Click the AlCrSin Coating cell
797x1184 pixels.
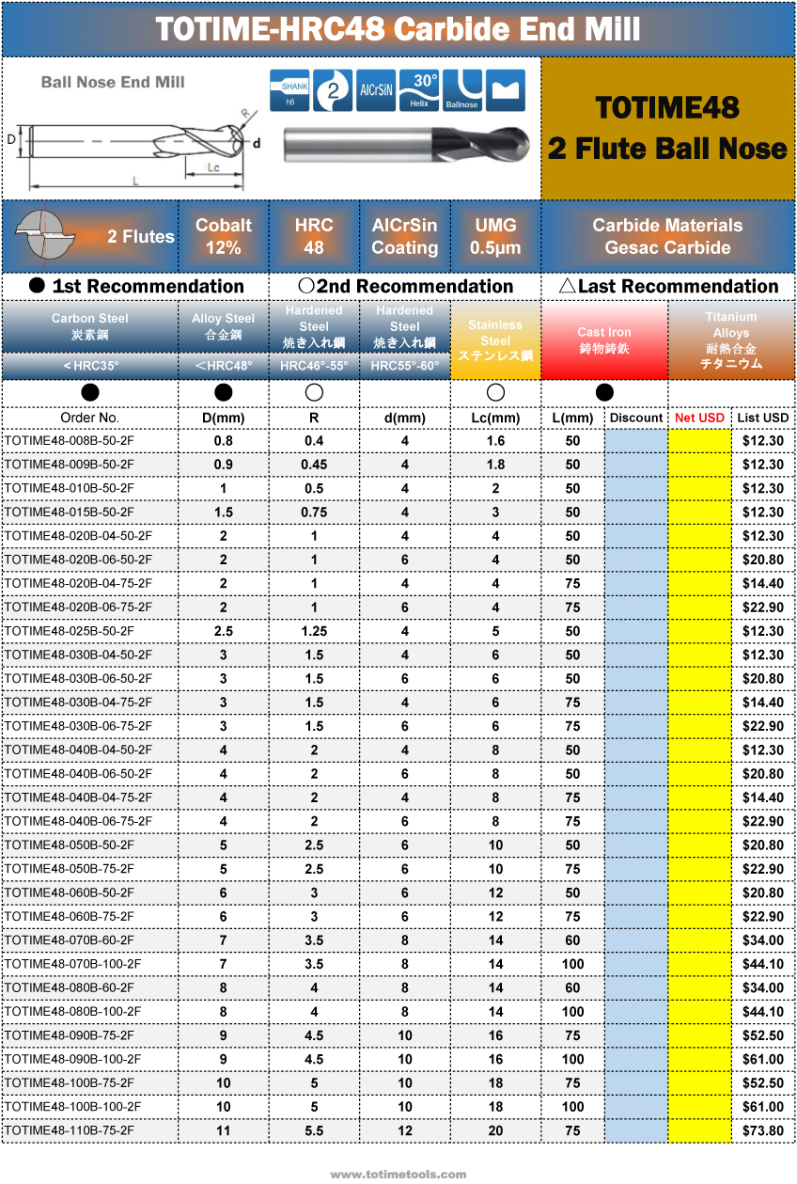(404, 236)
